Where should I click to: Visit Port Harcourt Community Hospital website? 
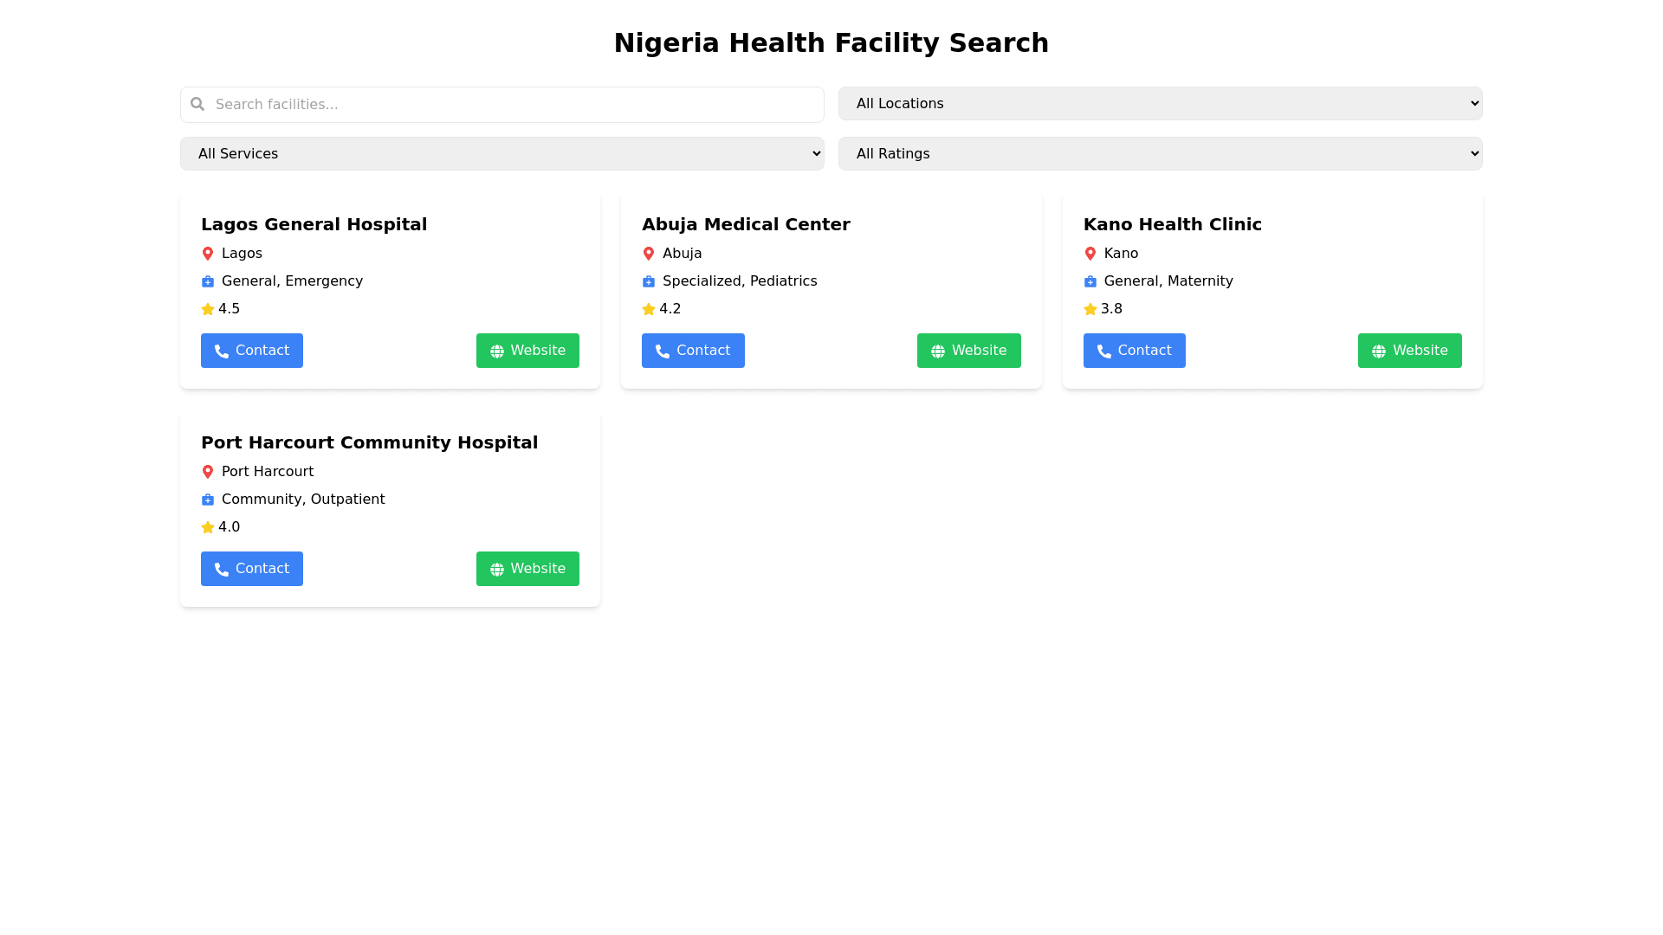tap(527, 569)
